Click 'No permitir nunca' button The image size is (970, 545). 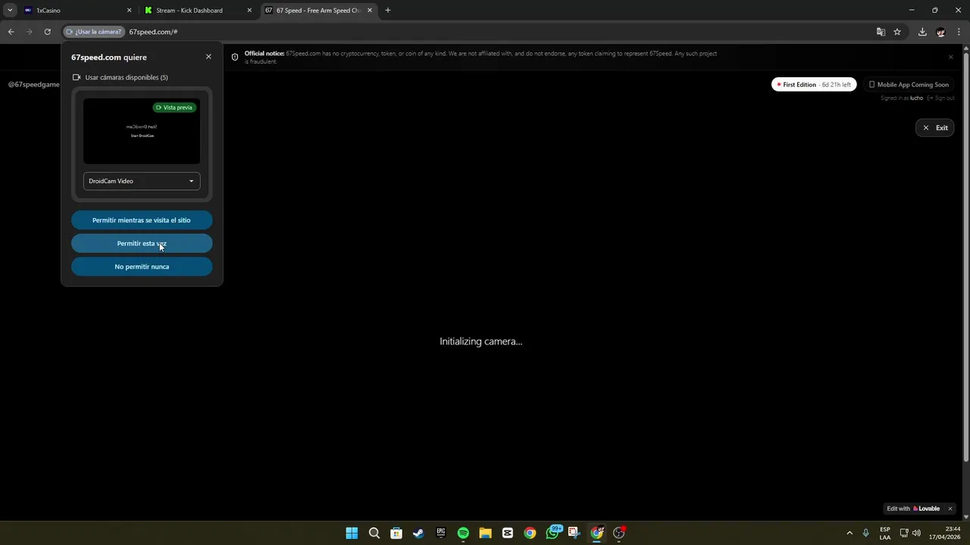[142, 266]
